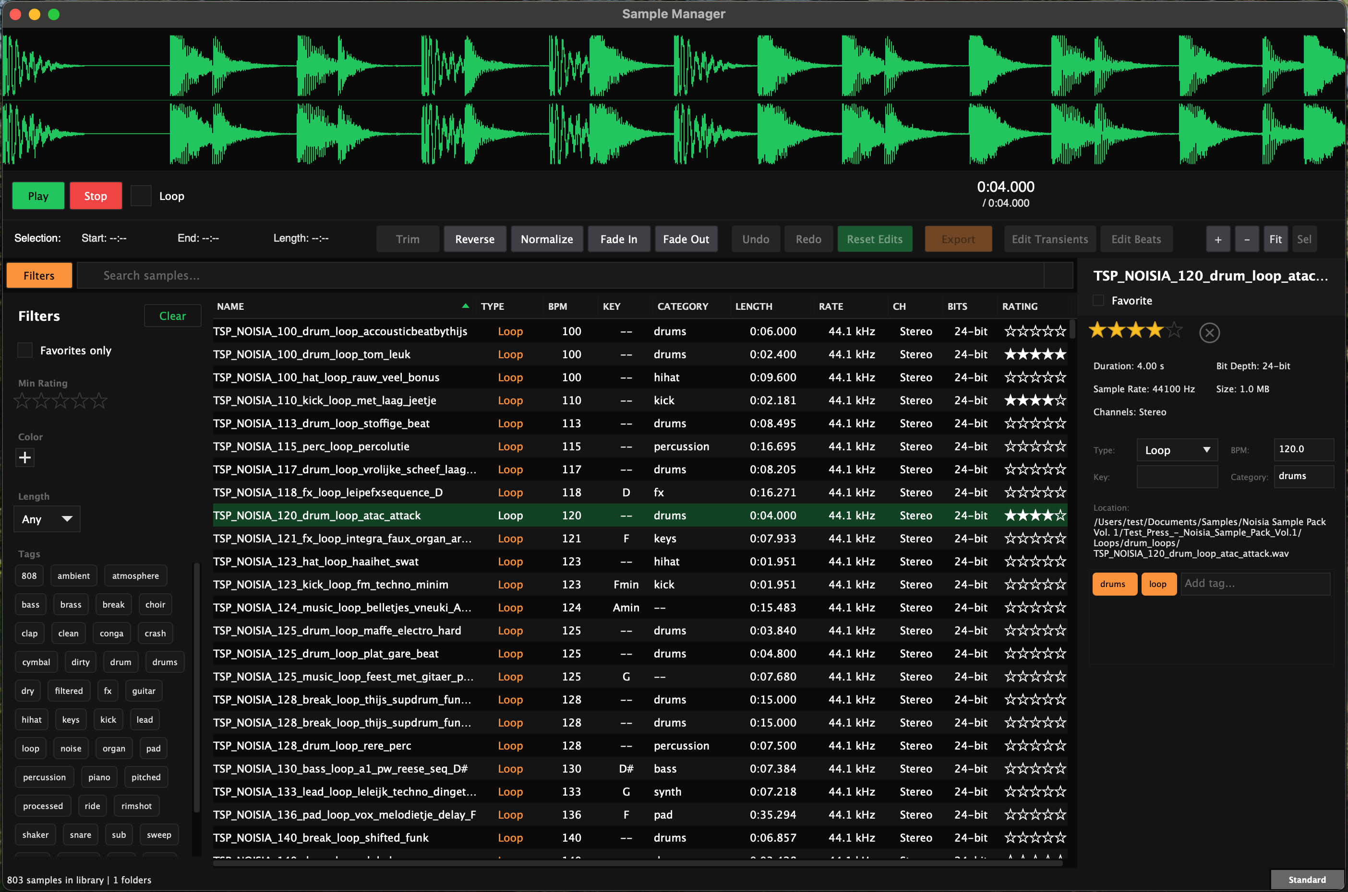This screenshot has width=1348, height=892.
Task: Set minimum rating to three stars
Action: pyautogui.click(x=60, y=401)
